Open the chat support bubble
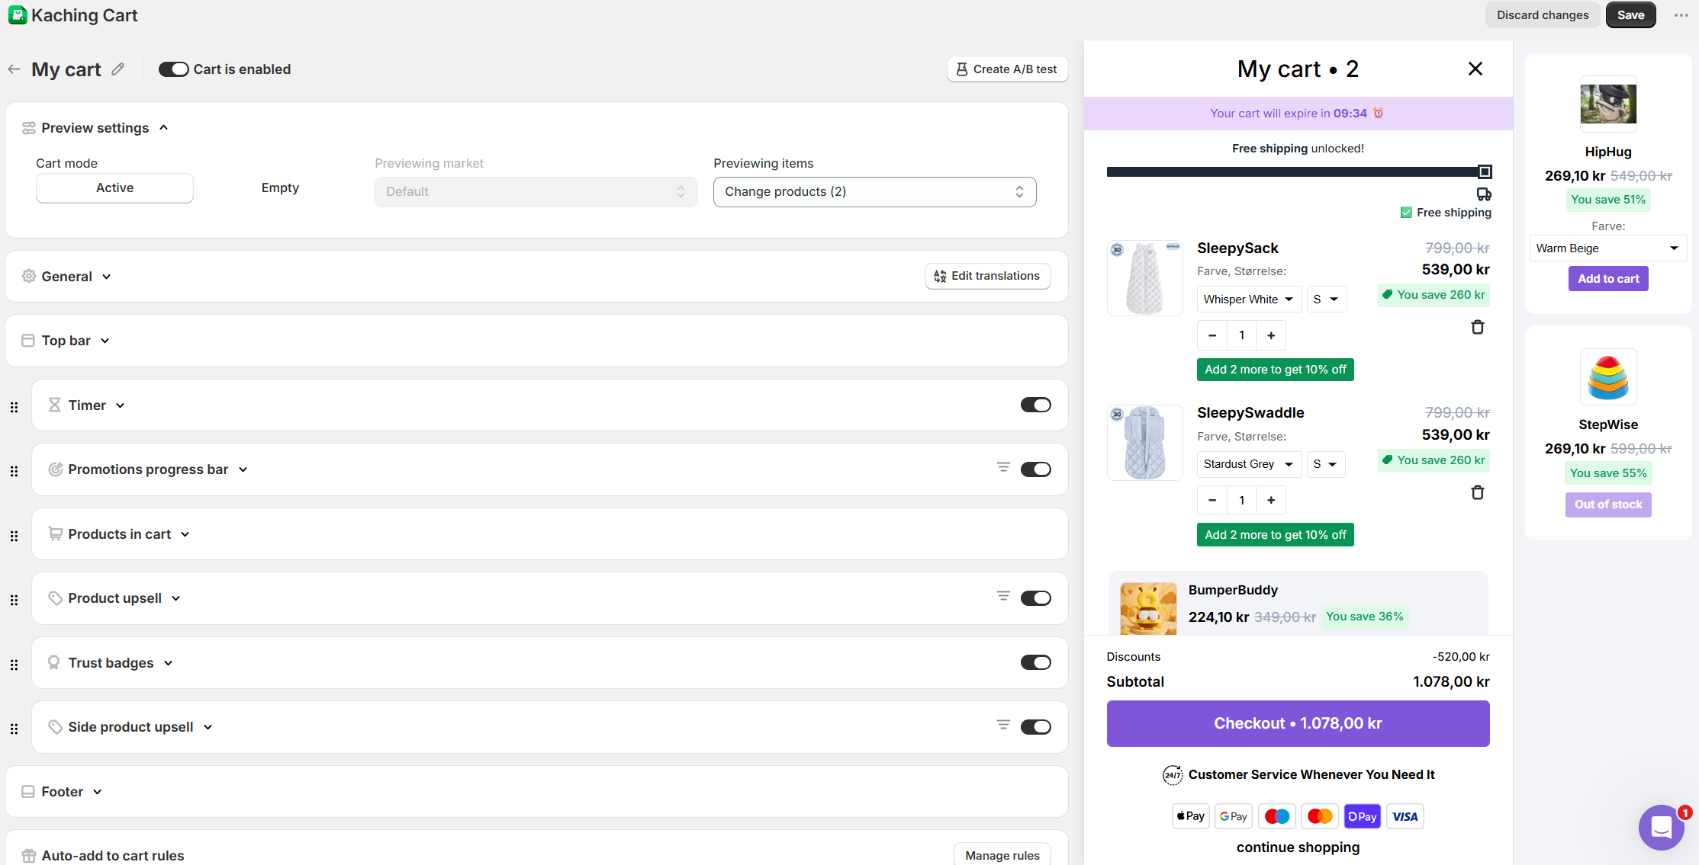This screenshot has width=1699, height=865. point(1662,827)
